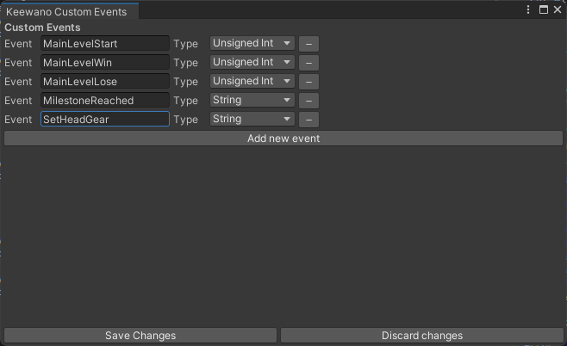Open the Type dropdown for MainLevelLose
The image size is (567, 346).
(x=252, y=81)
